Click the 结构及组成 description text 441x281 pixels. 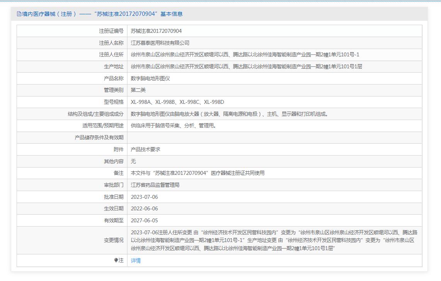(229, 114)
